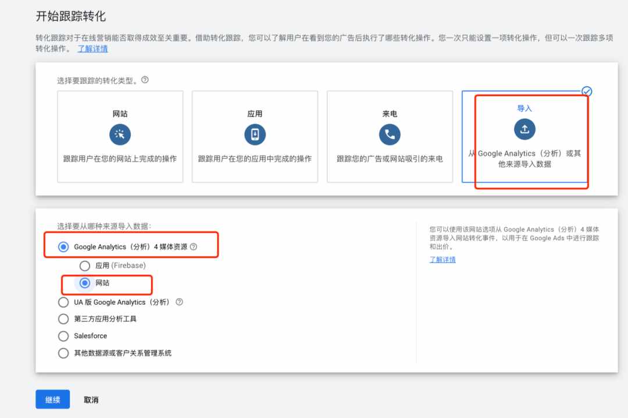This screenshot has width=628, height=418.
Task: Click the 开始跟踪转化 page heading
Action: click(71, 16)
